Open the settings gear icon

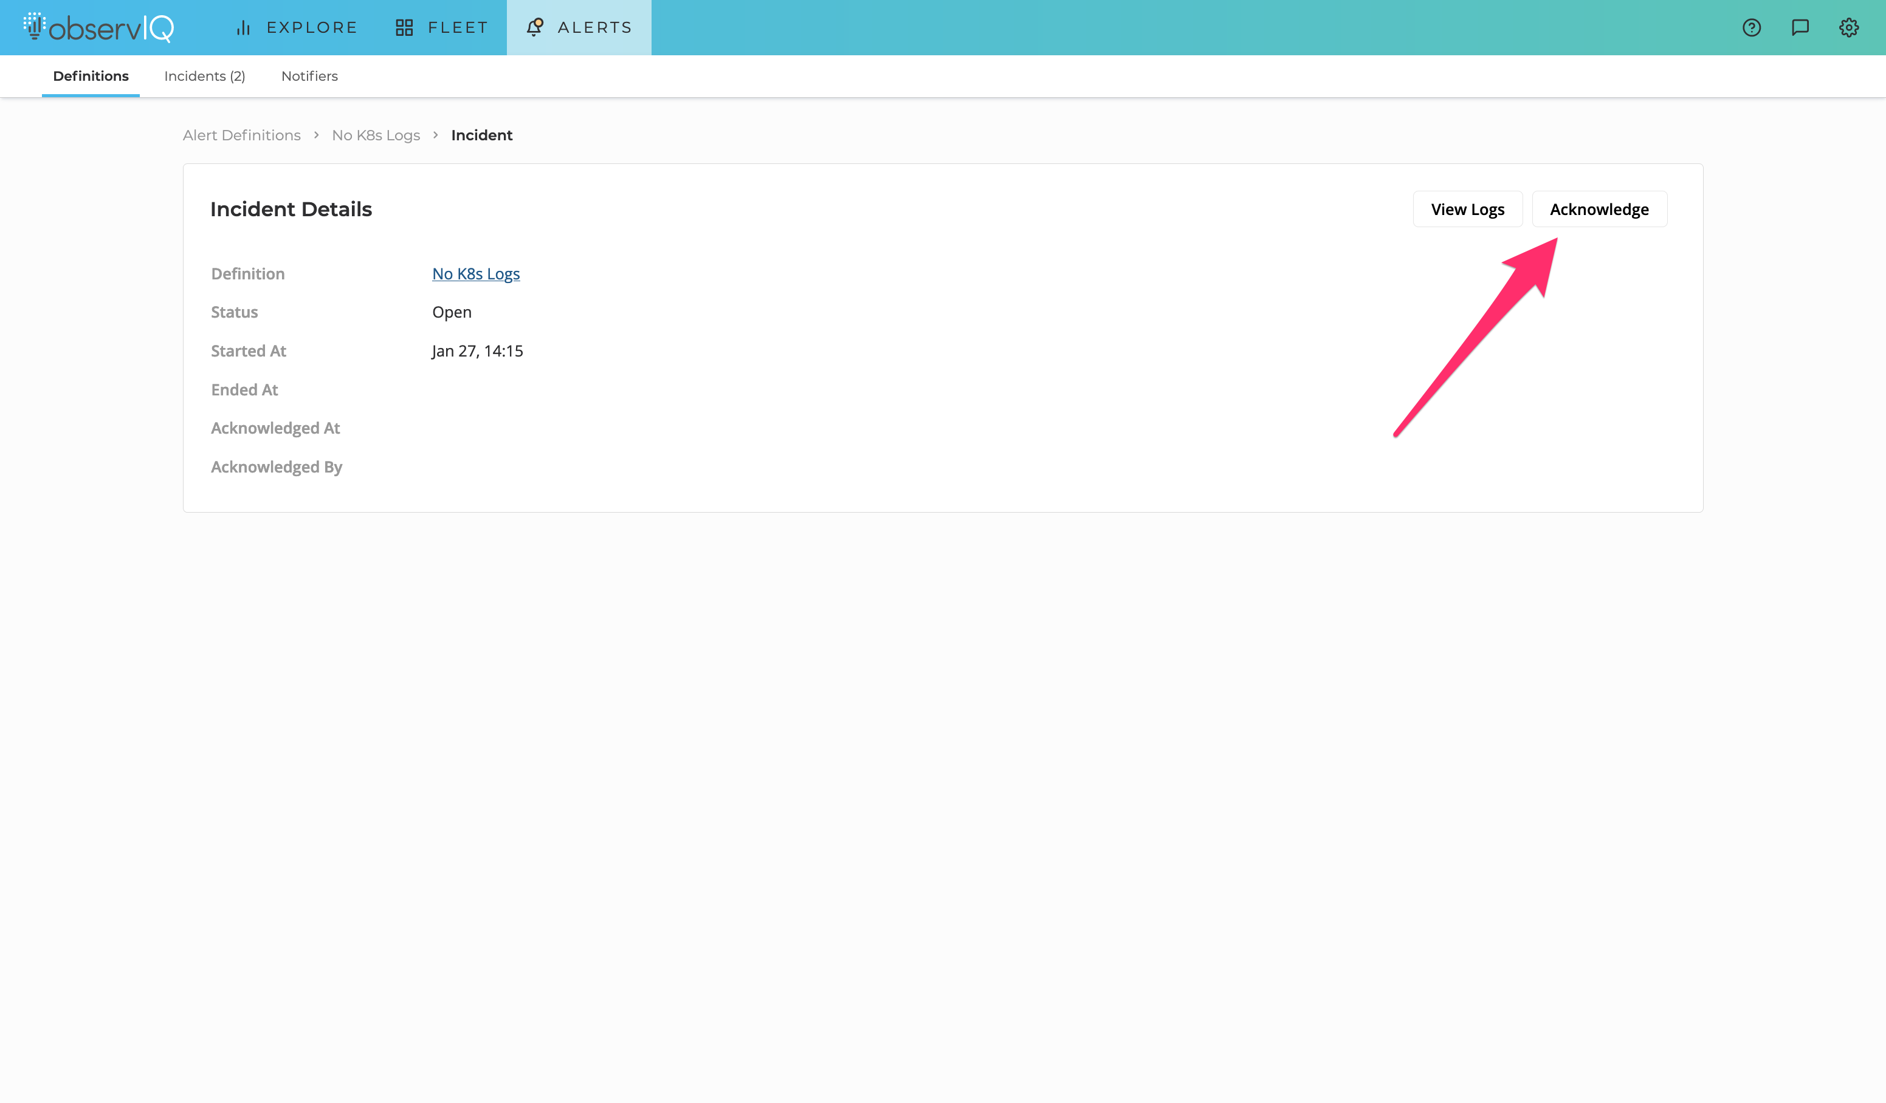click(1848, 28)
